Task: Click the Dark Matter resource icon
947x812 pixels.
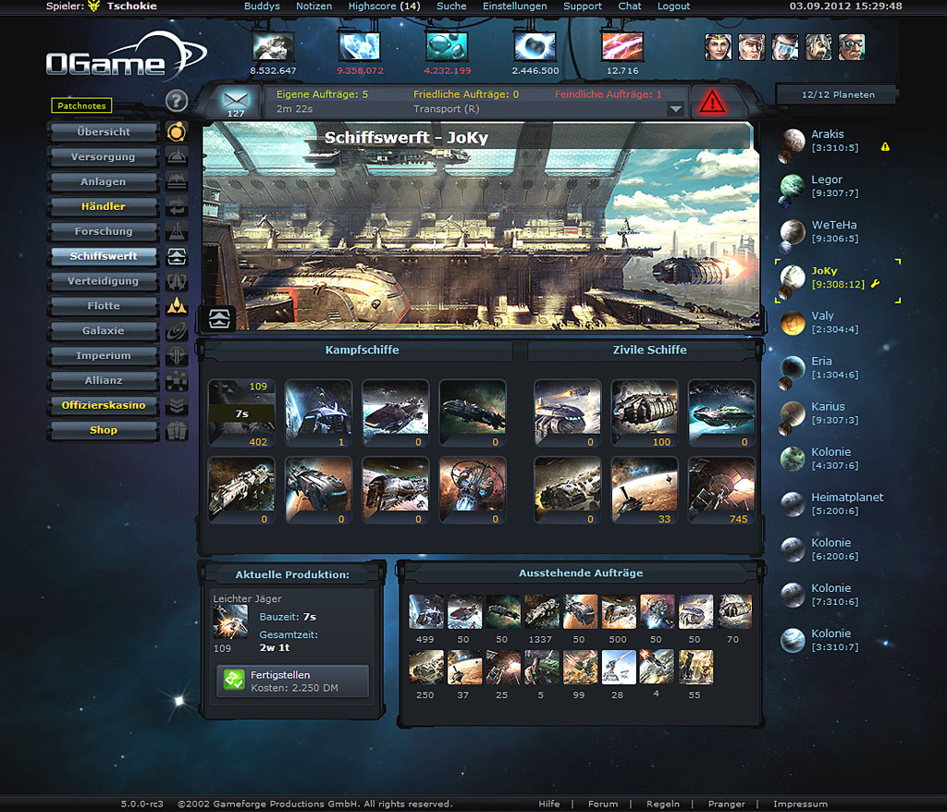Action: point(622,46)
